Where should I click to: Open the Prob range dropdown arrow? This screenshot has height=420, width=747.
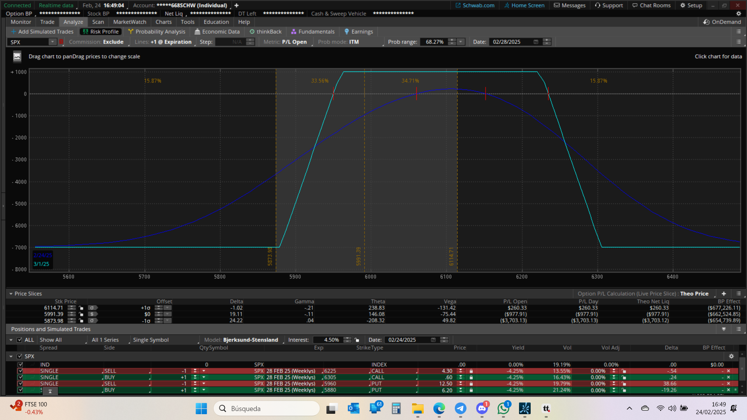(x=461, y=42)
